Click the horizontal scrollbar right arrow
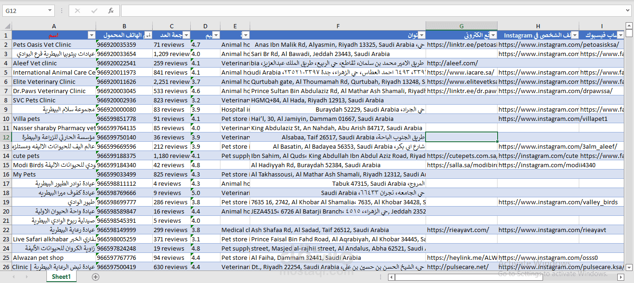Image resolution: width=634 pixels, height=283 pixels. tap(620, 277)
